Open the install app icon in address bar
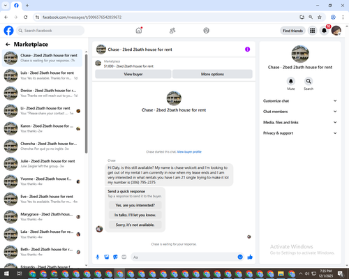This screenshot has width=349, height=279. 302,17
